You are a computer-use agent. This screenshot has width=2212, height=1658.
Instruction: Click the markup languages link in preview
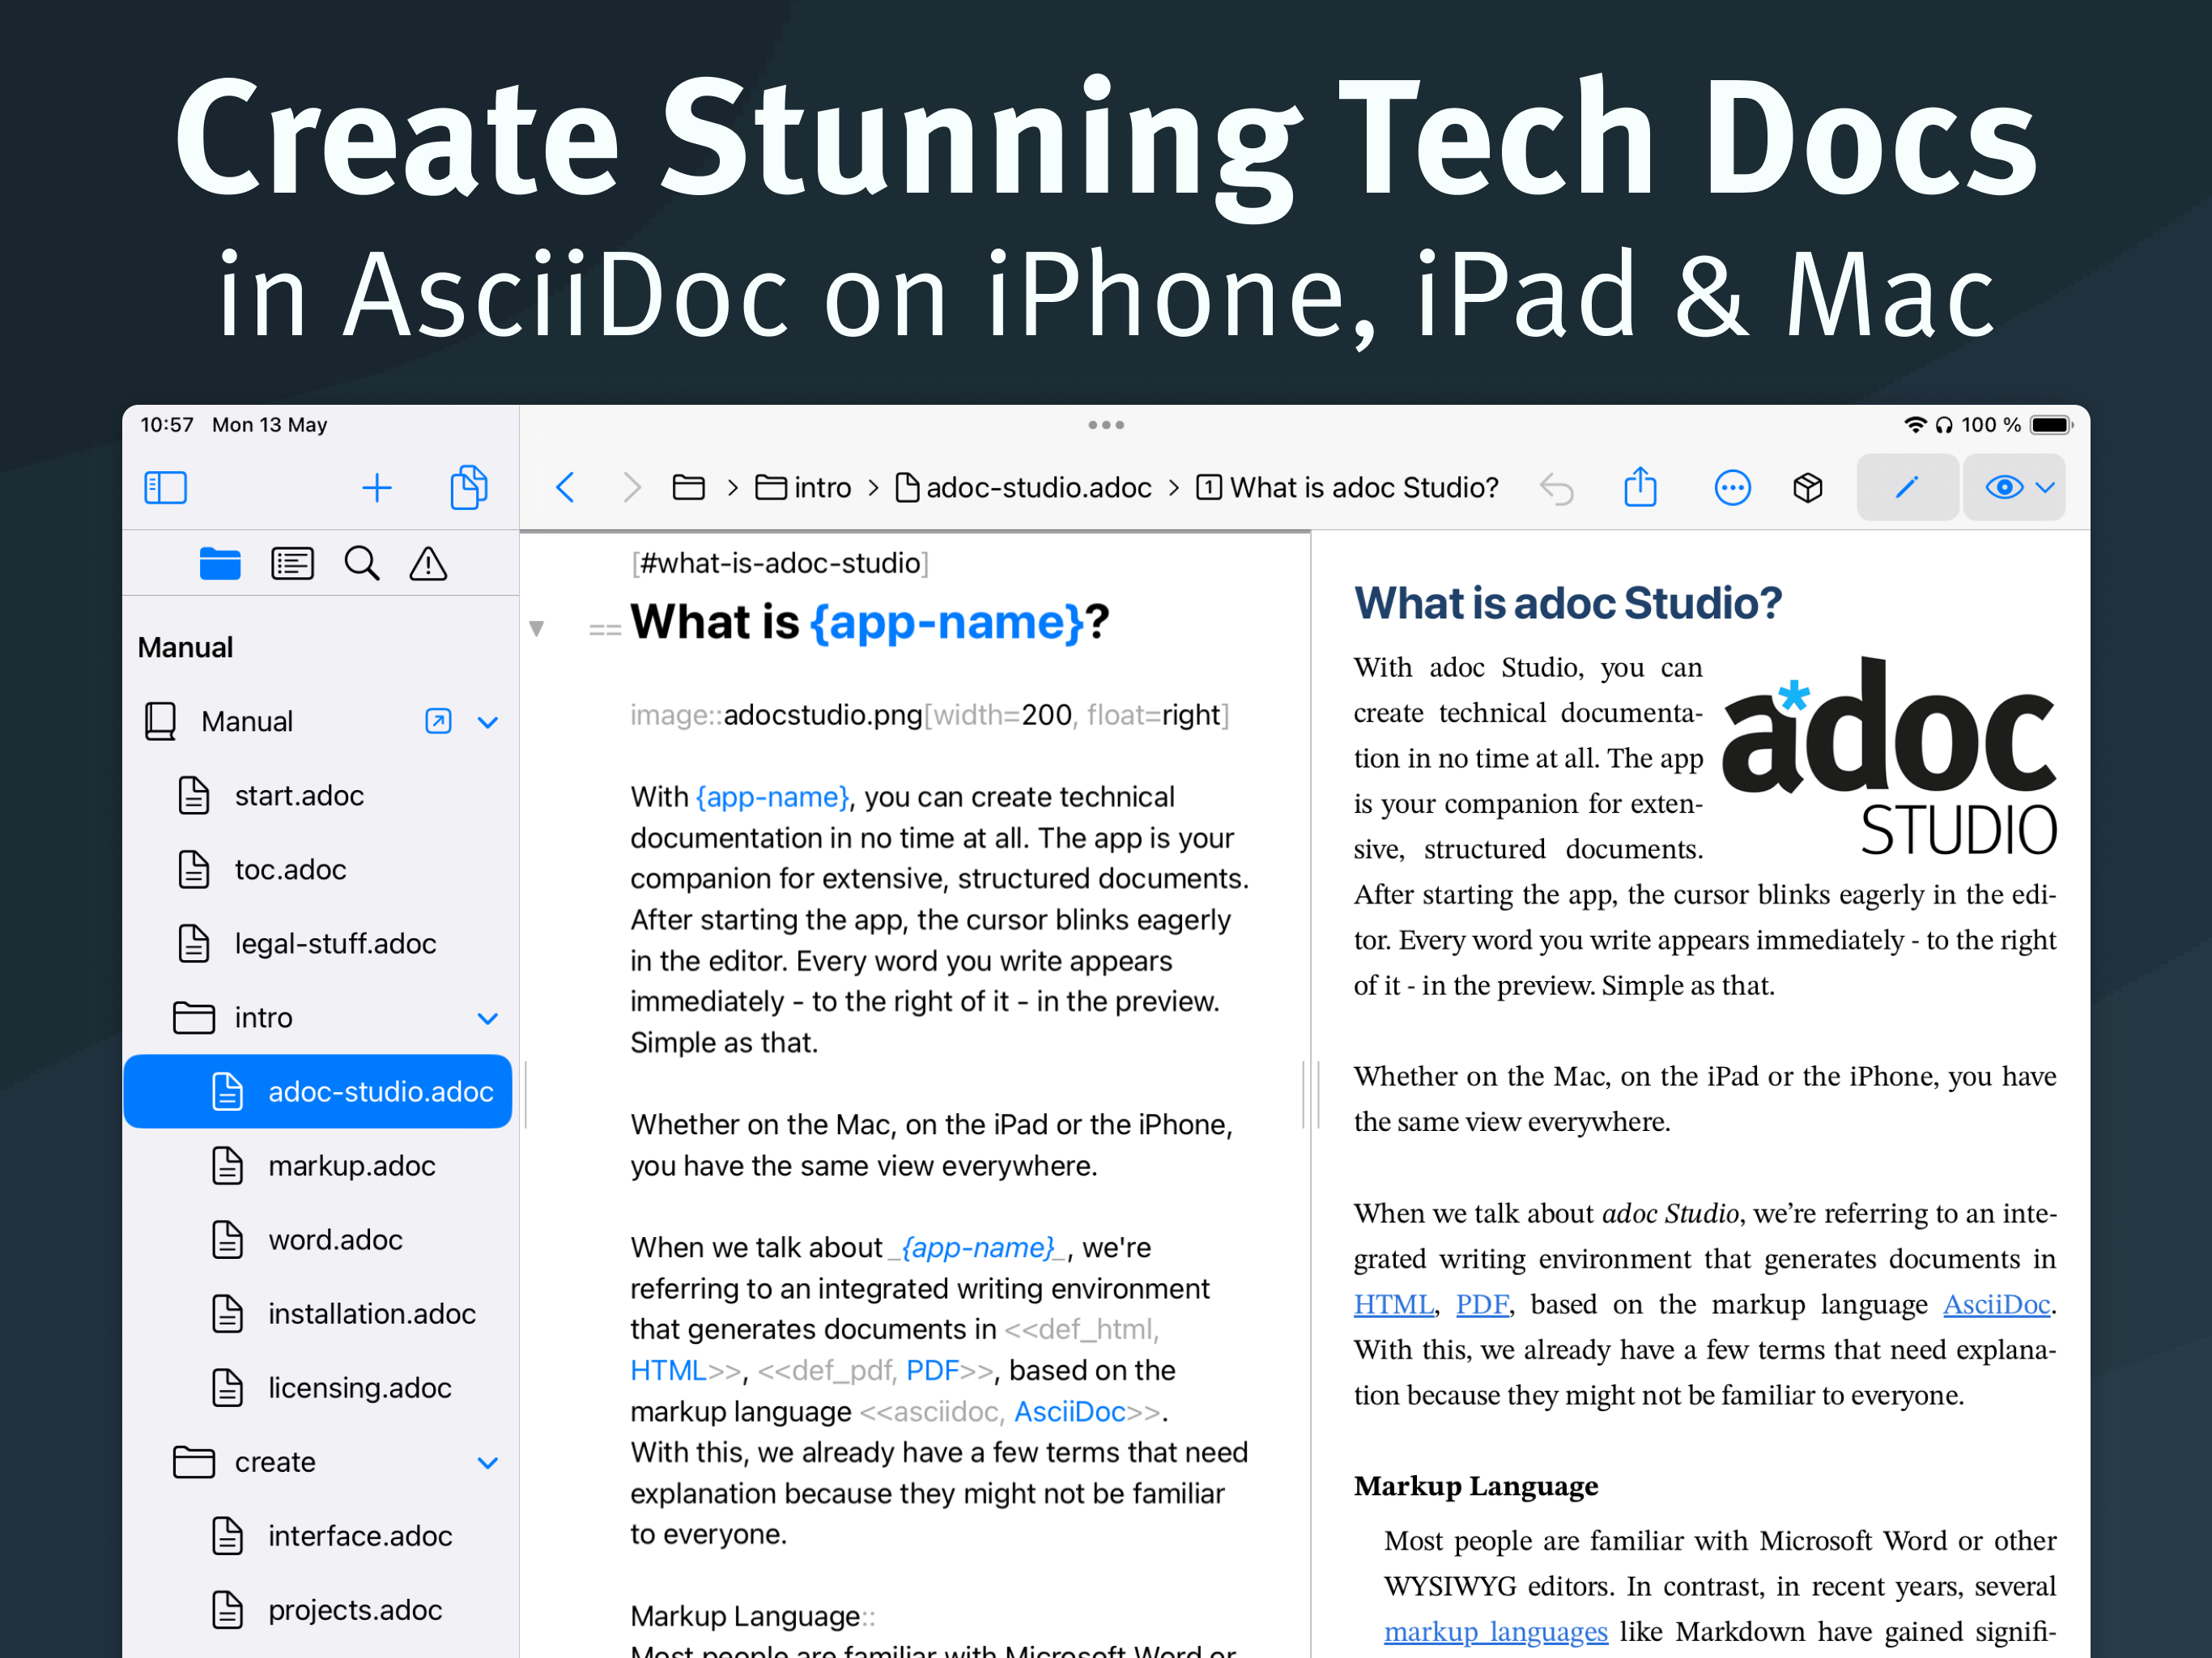pyautogui.click(x=1495, y=1632)
